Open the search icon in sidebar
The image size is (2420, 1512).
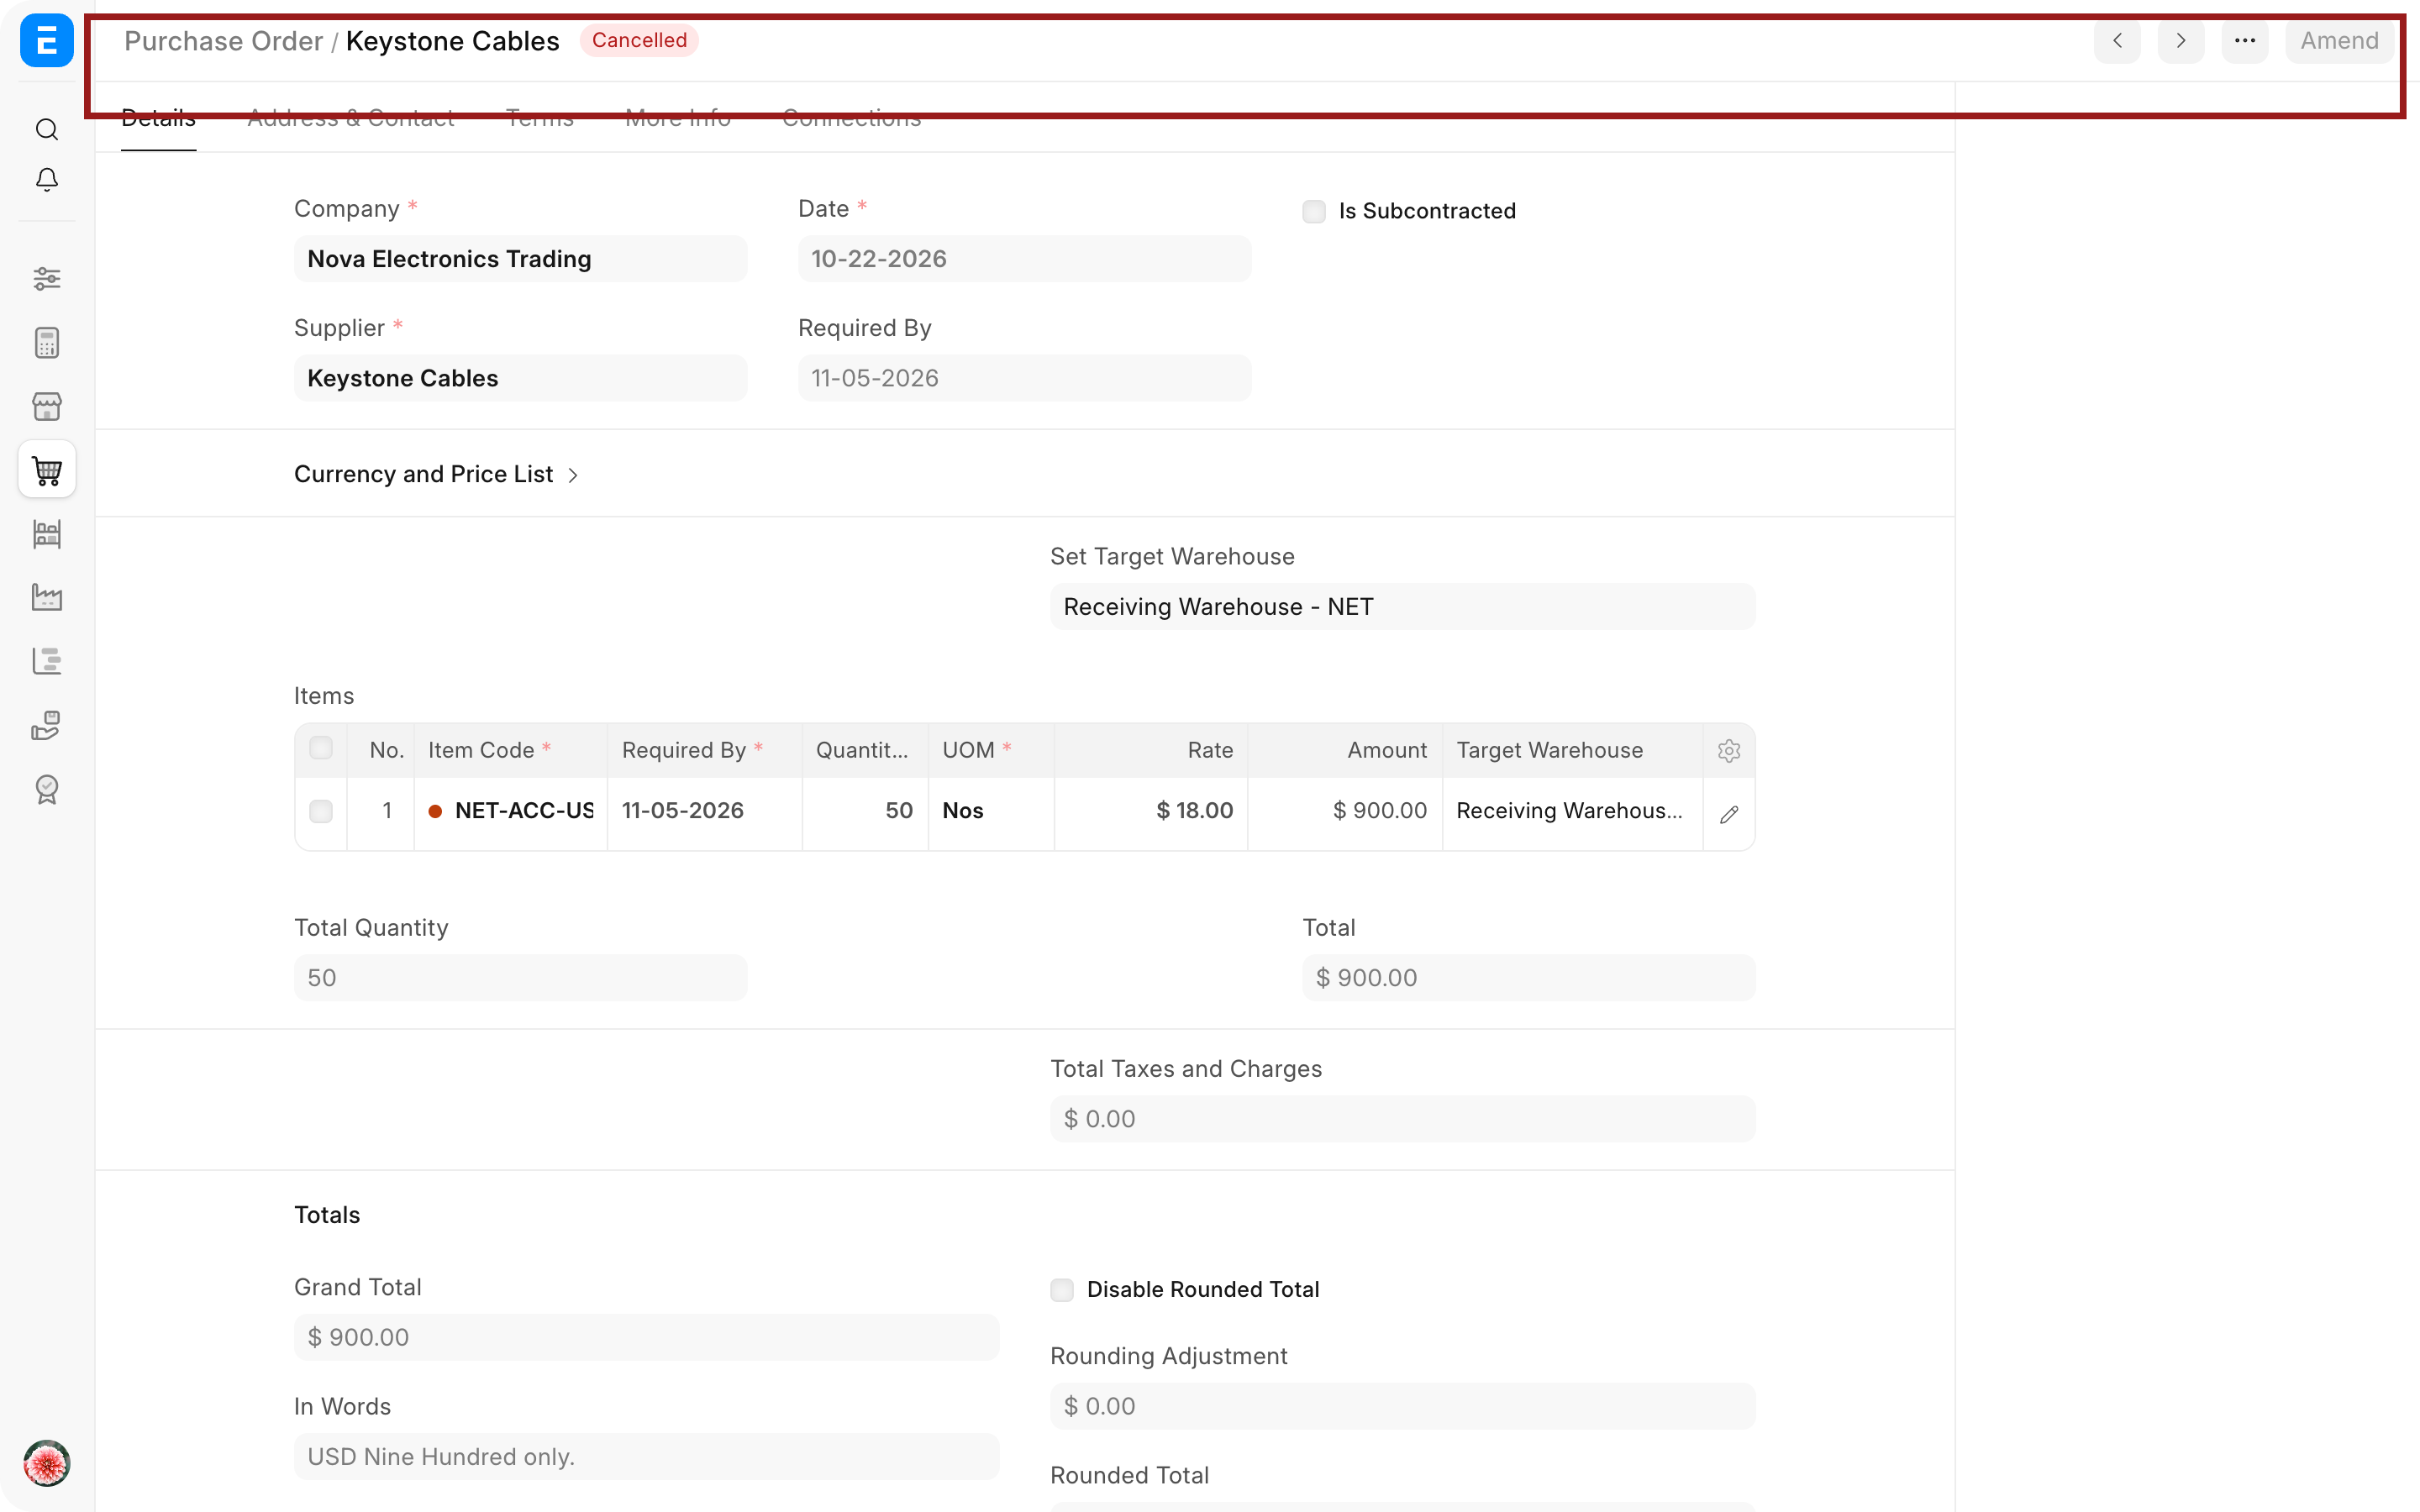coord(47,130)
